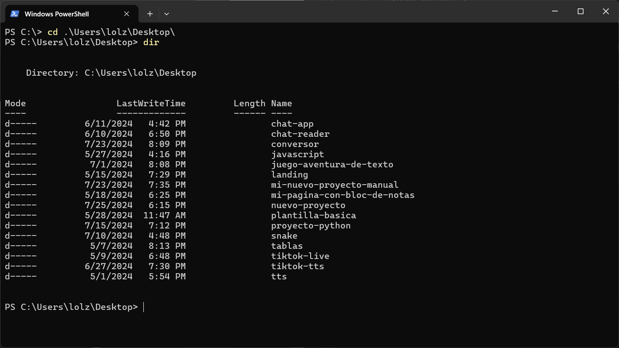This screenshot has width=619, height=348.
Task: Click the 'Length' column header
Action: [x=250, y=104]
